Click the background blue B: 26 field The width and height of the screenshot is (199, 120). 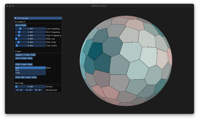38,90
